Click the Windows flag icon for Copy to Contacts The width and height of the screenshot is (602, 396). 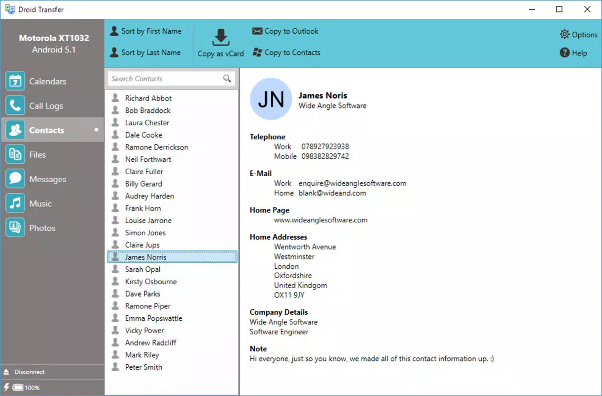(x=257, y=52)
